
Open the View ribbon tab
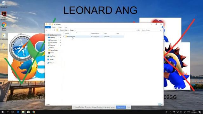point(66,27)
